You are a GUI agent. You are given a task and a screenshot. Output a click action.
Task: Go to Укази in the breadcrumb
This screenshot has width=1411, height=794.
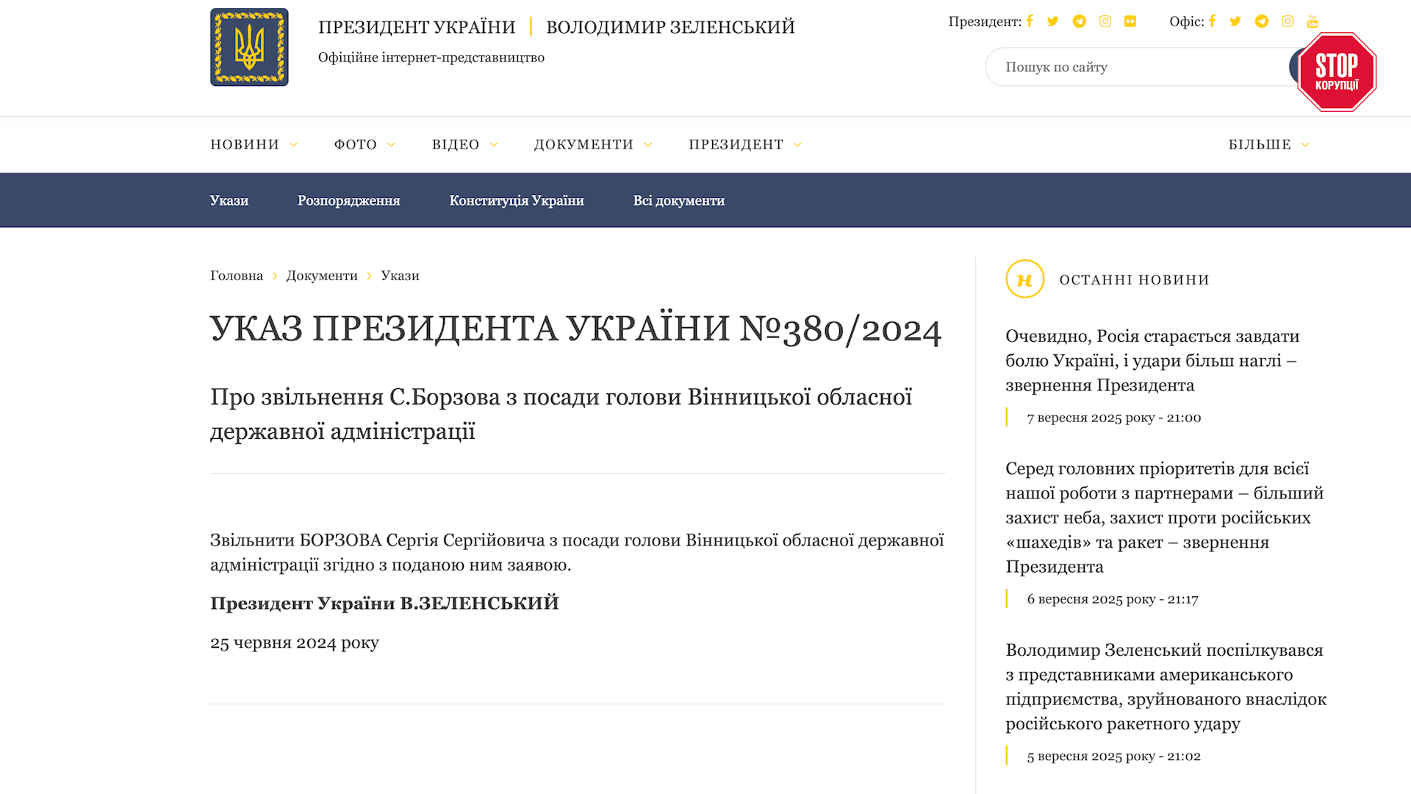pos(400,276)
